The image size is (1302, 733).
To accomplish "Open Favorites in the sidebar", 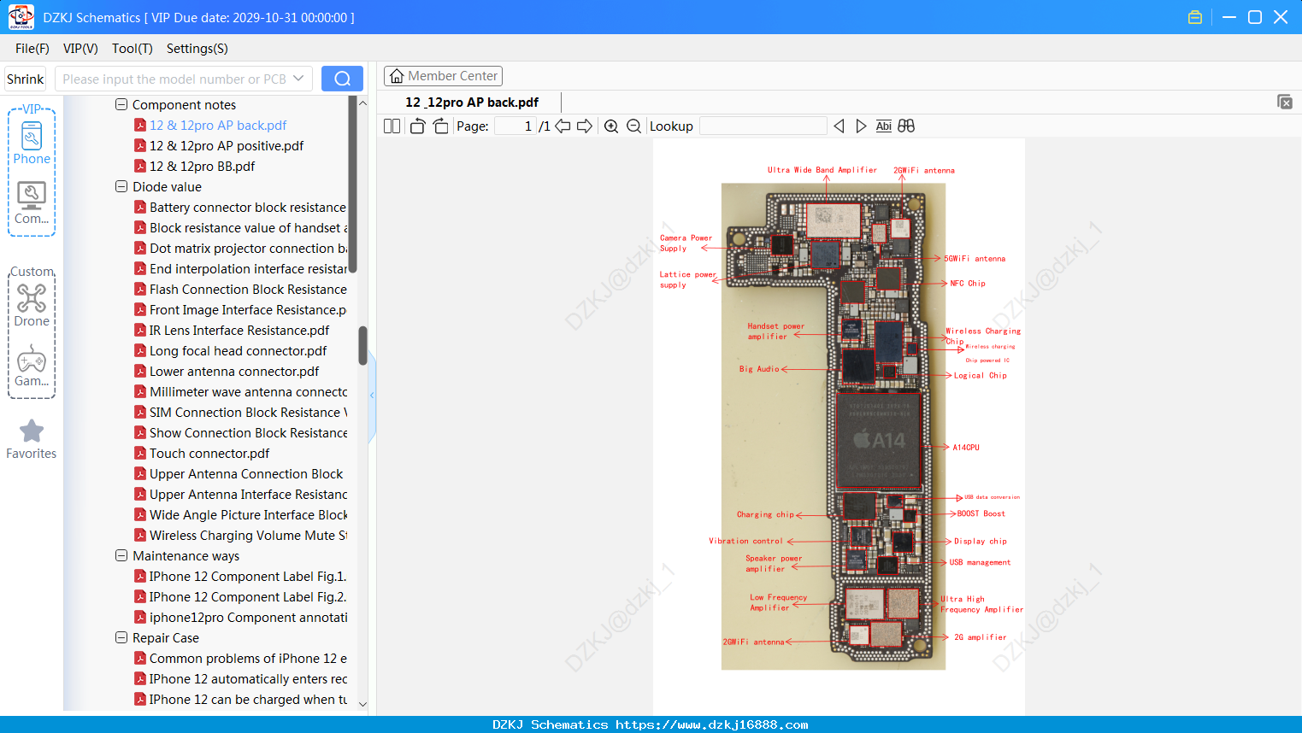I will click(x=32, y=439).
